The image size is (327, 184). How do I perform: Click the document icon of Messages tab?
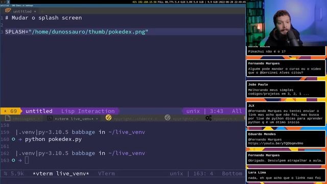pos(8,118)
